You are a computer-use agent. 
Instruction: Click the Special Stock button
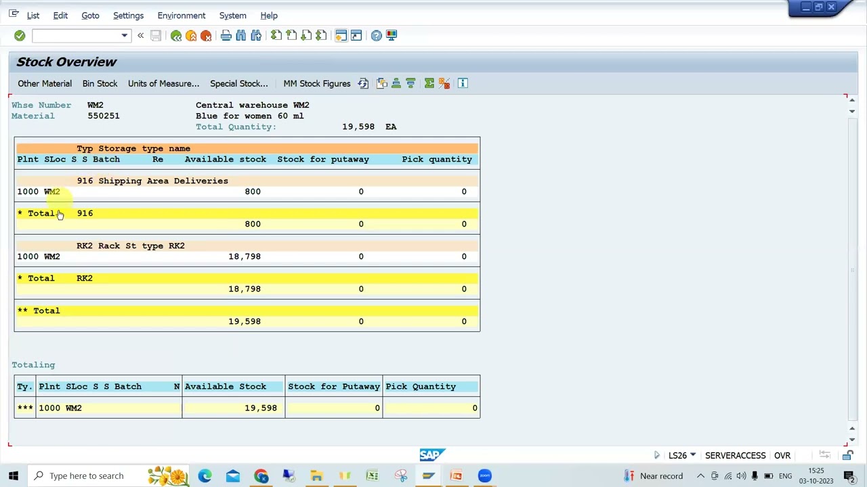click(239, 83)
